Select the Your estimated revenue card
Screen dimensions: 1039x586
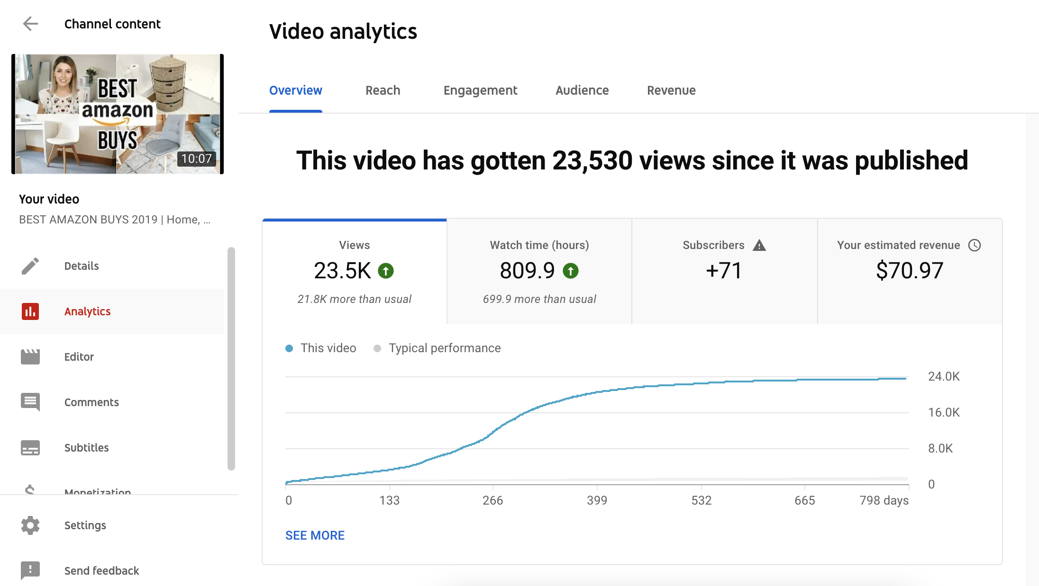910,272
